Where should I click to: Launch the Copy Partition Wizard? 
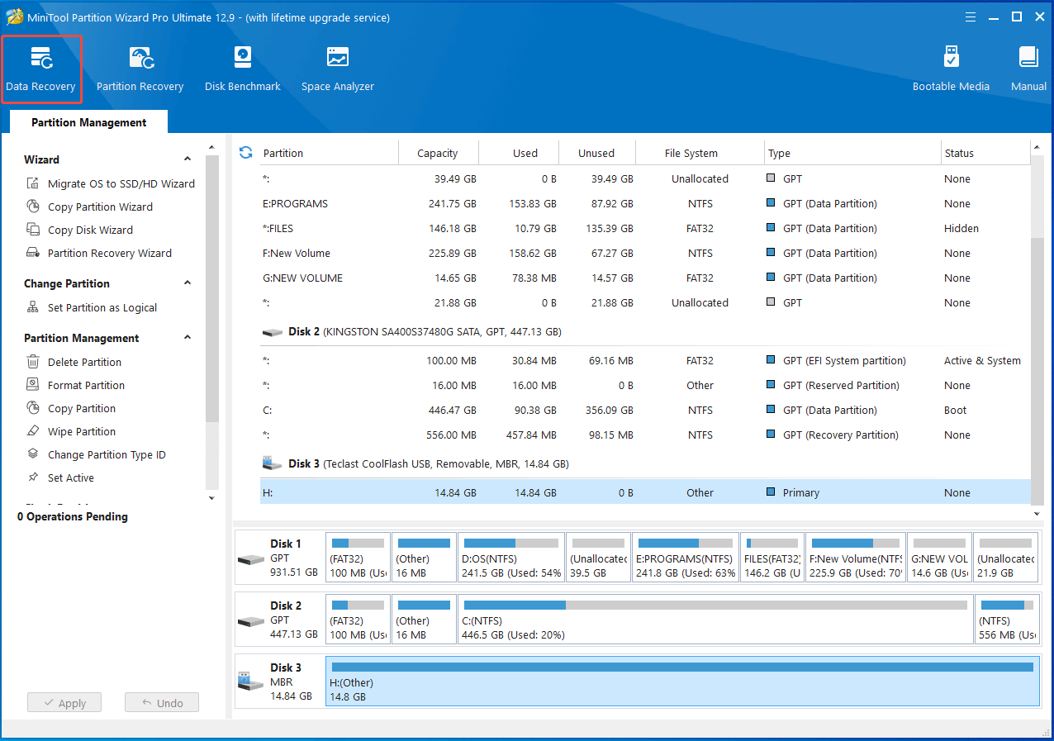(x=89, y=207)
